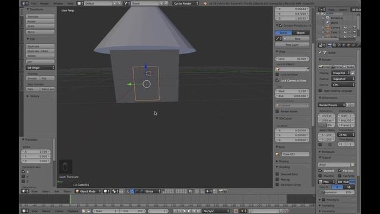
Task: Click the Rotate button in the tool shelf
Action: [40, 21]
